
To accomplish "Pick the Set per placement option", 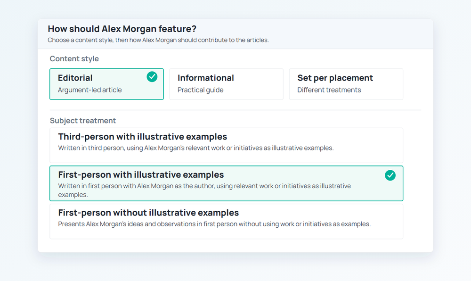I will [x=346, y=84].
